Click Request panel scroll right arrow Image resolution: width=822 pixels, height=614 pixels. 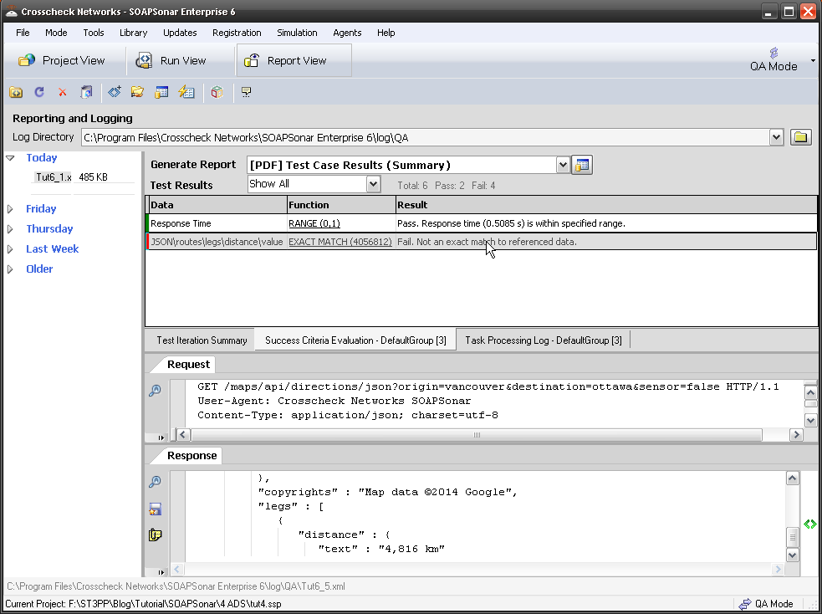[796, 435]
